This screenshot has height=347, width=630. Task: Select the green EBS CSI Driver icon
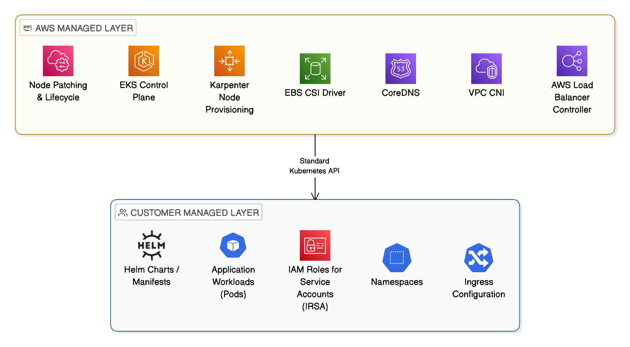[315, 68]
